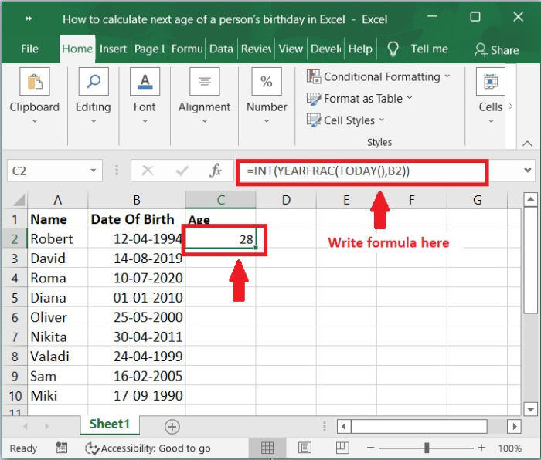
Task: Switch to the Data tab
Action: tap(221, 49)
